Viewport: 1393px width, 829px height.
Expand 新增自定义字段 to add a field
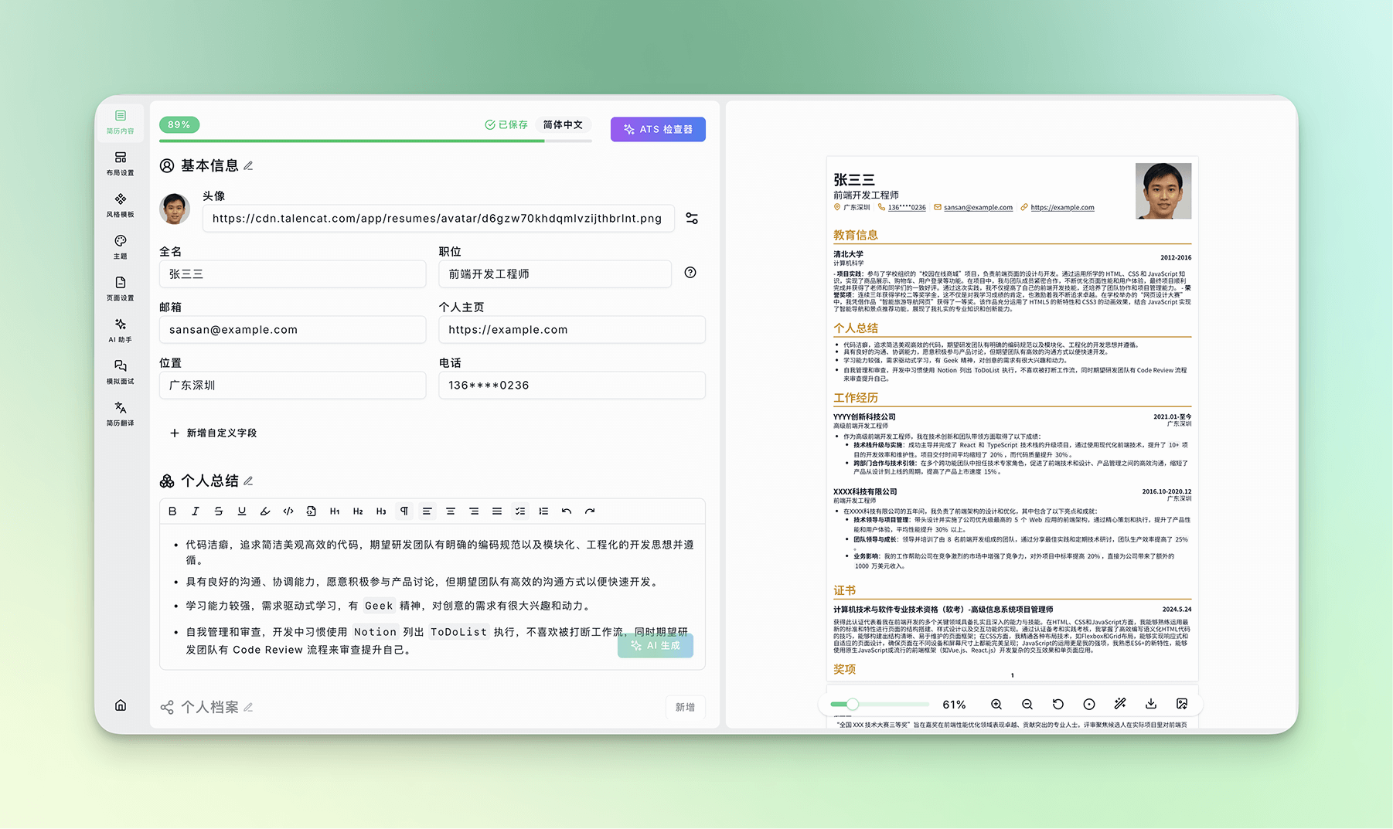tap(213, 433)
